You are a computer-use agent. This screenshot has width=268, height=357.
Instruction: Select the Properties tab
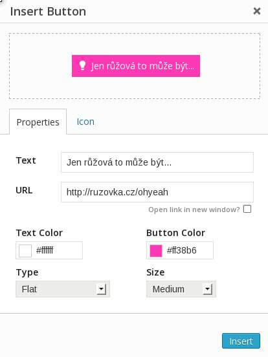click(x=38, y=122)
